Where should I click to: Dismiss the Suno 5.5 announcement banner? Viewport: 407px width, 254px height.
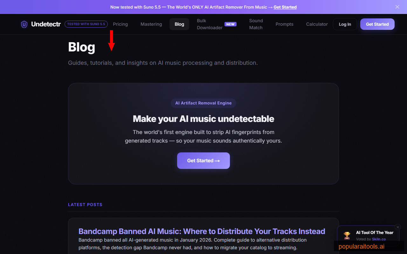(397, 7)
